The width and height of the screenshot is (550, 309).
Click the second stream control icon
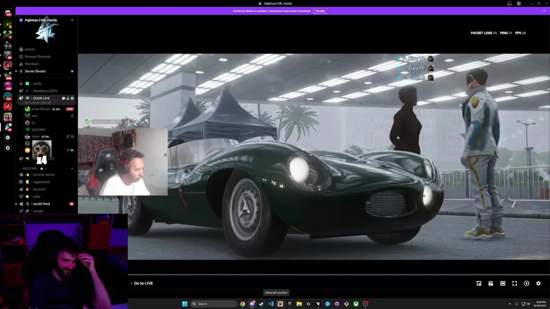click(x=491, y=283)
